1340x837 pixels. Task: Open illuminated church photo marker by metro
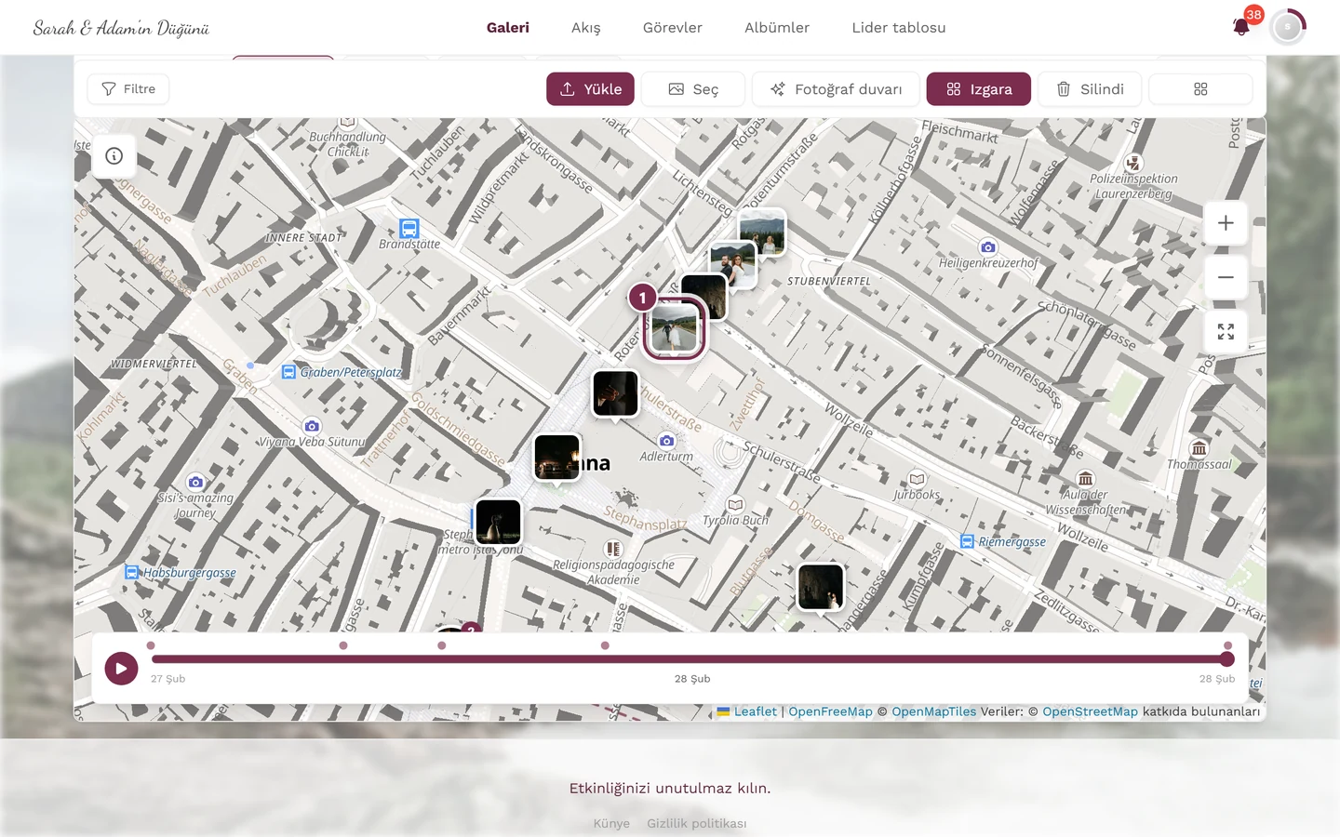(x=498, y=522)
